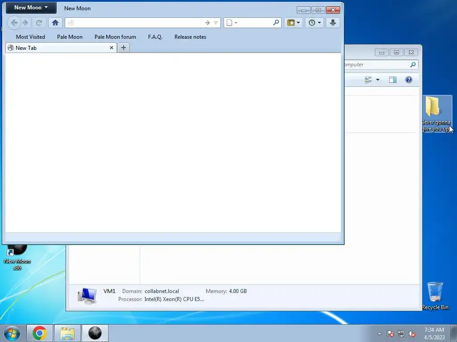Select the New Tab tab
Viewport: 457px width, 342px height.
pyautogui.click(x=61, y=48)
